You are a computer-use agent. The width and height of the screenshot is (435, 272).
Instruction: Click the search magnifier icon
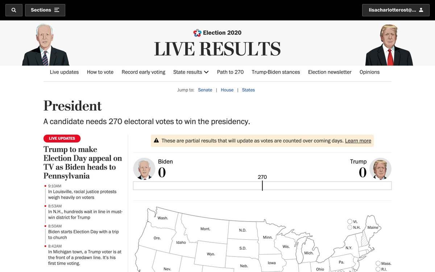click(x=14, y=10)
